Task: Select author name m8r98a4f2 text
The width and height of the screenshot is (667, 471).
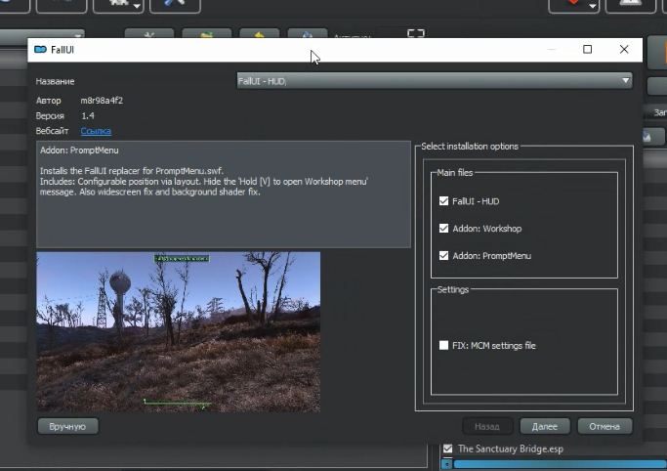Action: click(102, 101)
